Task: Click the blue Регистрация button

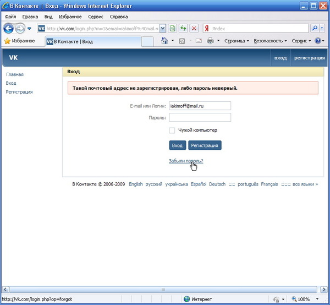Action: point(205,145)
